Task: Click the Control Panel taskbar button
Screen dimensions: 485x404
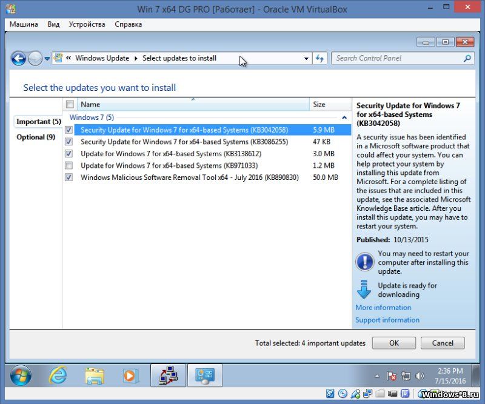Action: [205, 376]
